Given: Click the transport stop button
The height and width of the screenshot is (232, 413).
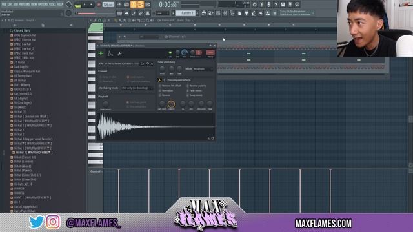Looking at the screenshot, I should [92, 5].
